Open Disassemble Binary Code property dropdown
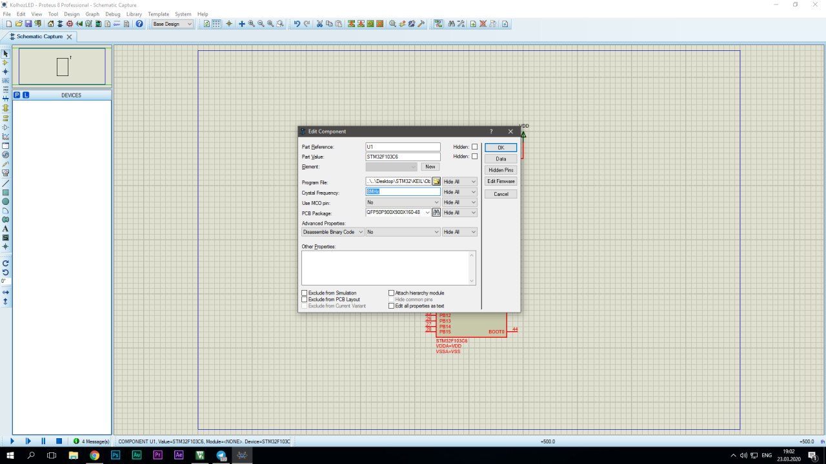The height and width of the screenshot is (464, 826). pyautogui.click(x=333, y=232)
